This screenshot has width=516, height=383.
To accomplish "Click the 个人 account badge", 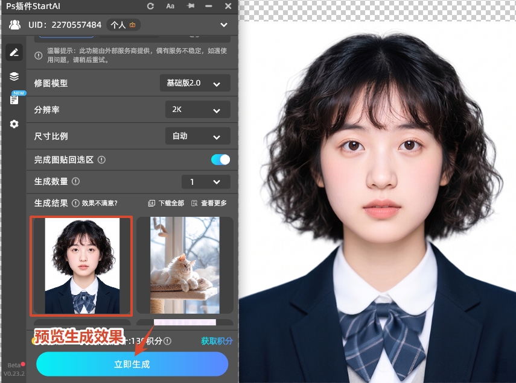I will 123,25.
